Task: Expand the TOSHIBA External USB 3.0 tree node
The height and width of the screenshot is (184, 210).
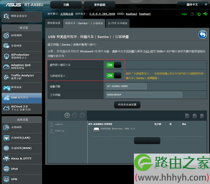Action: coord(90,129)
